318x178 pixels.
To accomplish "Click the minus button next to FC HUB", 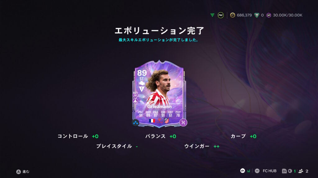I will point(257,171).
